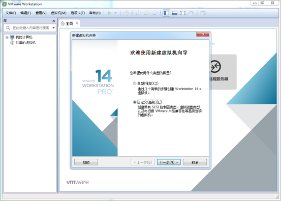Click the console view toolbar icon
This screenshot has width=281, height=201.
pyautogui.click(x=203, y=13)
